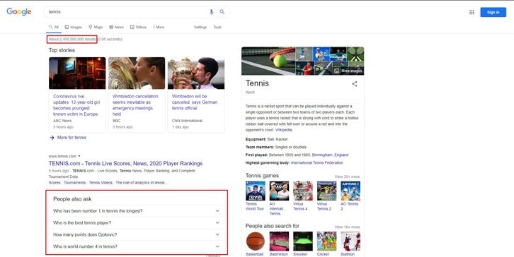Switch to the Maps tab
This screenshot has height=257, width=514.
click(96, 27)
